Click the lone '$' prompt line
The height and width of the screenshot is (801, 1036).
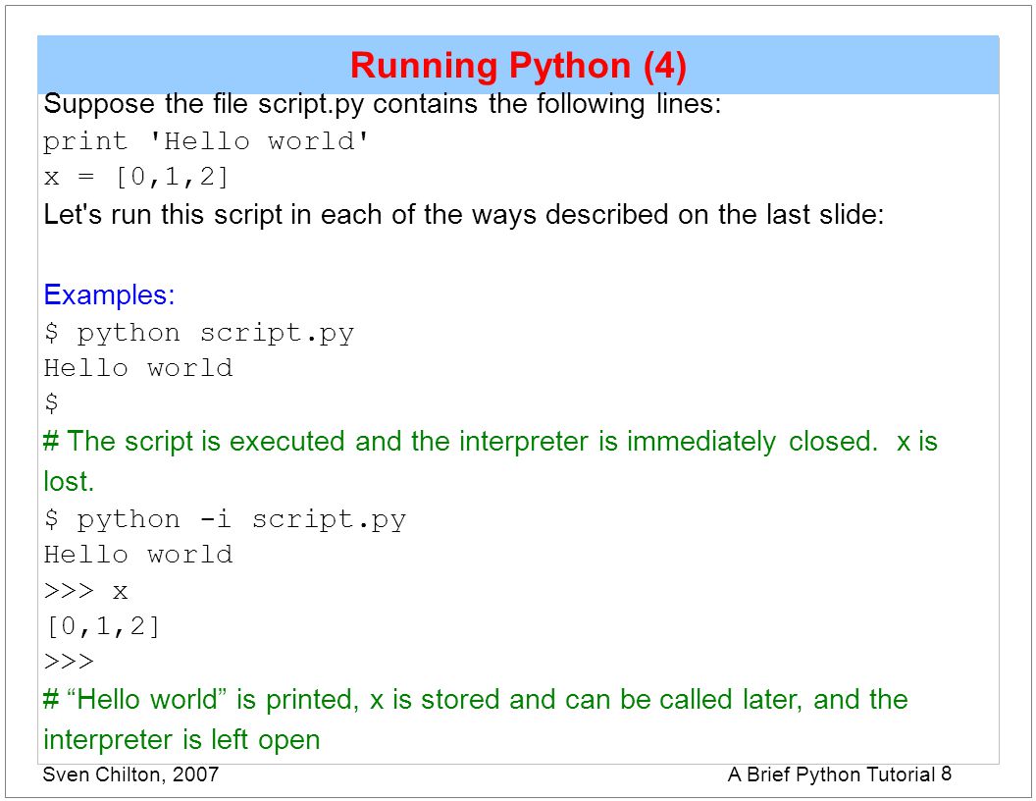[x=51, y=402]
